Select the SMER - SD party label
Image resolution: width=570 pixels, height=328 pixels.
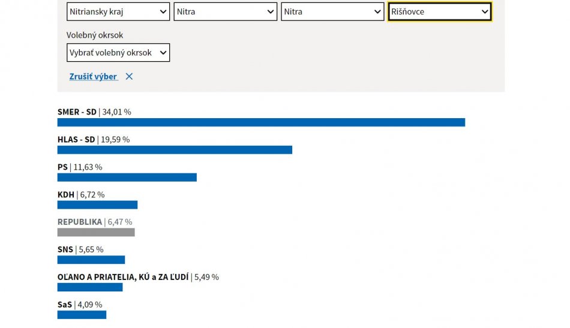coord(77,112)
